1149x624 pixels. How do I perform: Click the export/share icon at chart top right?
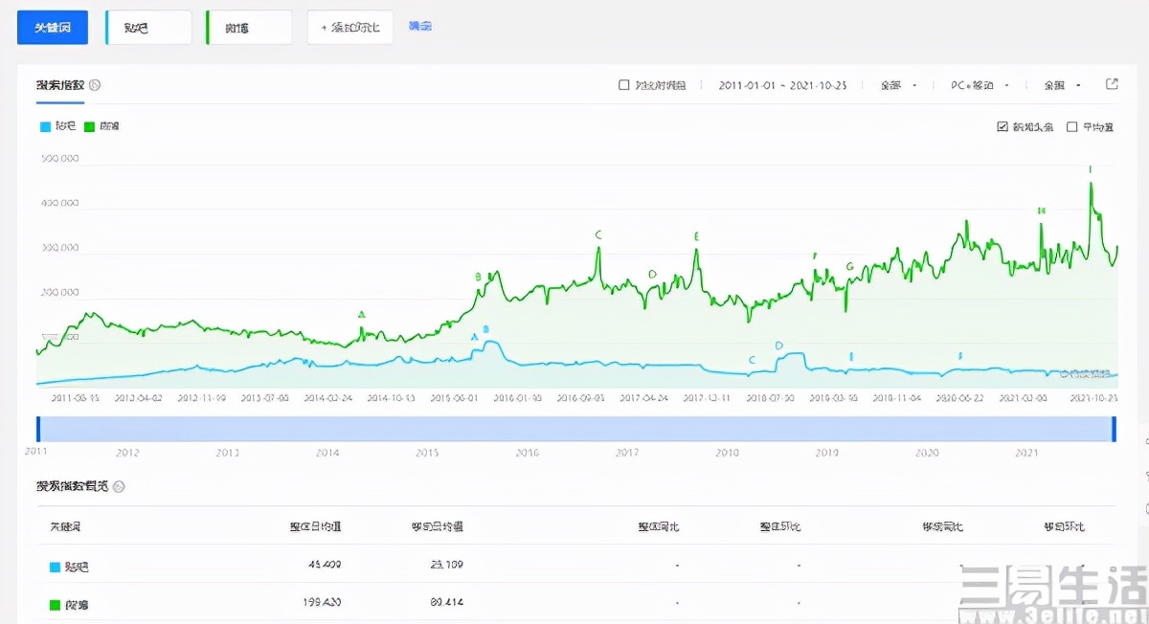(1112, 84)
